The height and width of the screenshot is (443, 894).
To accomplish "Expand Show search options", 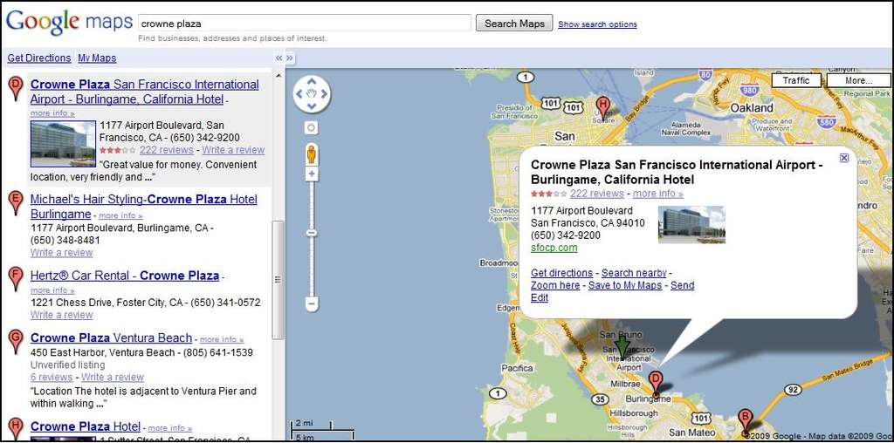I will pos(597,24).
